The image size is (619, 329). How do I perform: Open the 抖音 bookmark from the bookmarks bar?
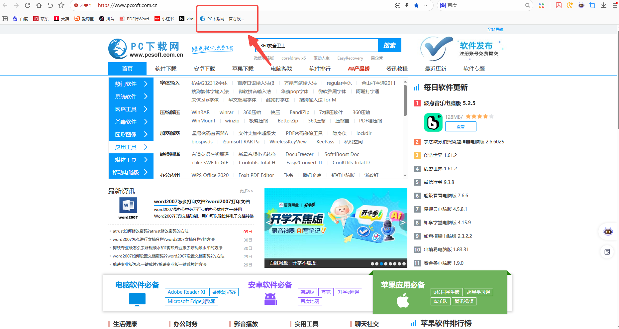pos(106,19)
